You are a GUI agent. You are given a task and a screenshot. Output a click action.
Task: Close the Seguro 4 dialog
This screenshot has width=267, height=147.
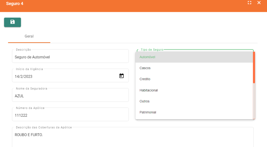(x=259, y=3)
